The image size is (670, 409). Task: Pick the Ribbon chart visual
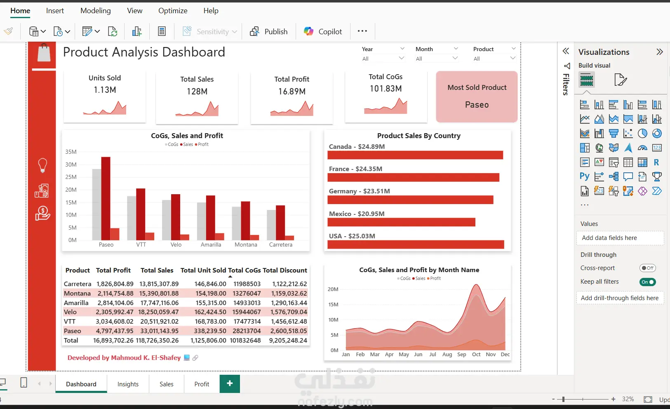tap(585, 134)
